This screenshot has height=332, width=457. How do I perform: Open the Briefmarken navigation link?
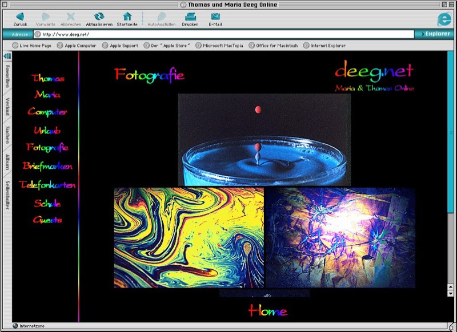[x=47, y=166]
